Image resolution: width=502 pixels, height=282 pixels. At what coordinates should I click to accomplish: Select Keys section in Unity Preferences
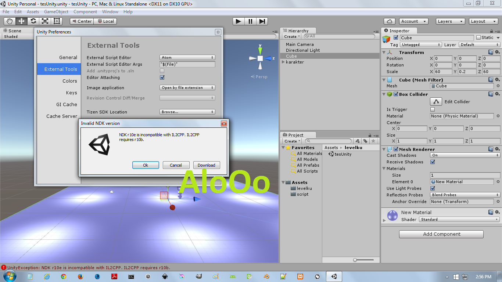click(x=59, y=93)
